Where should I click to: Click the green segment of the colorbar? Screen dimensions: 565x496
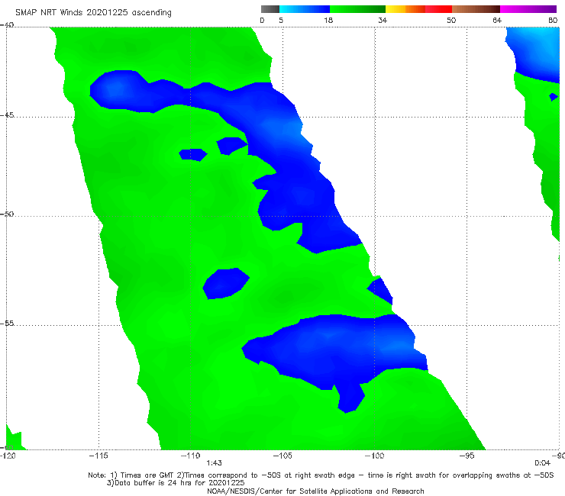pyautogui.click(x=357, y=9)
